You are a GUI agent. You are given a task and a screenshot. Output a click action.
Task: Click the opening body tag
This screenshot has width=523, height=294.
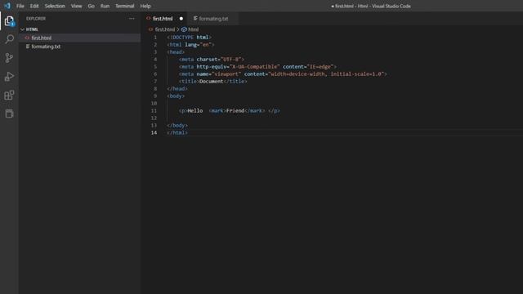point(176,96)
